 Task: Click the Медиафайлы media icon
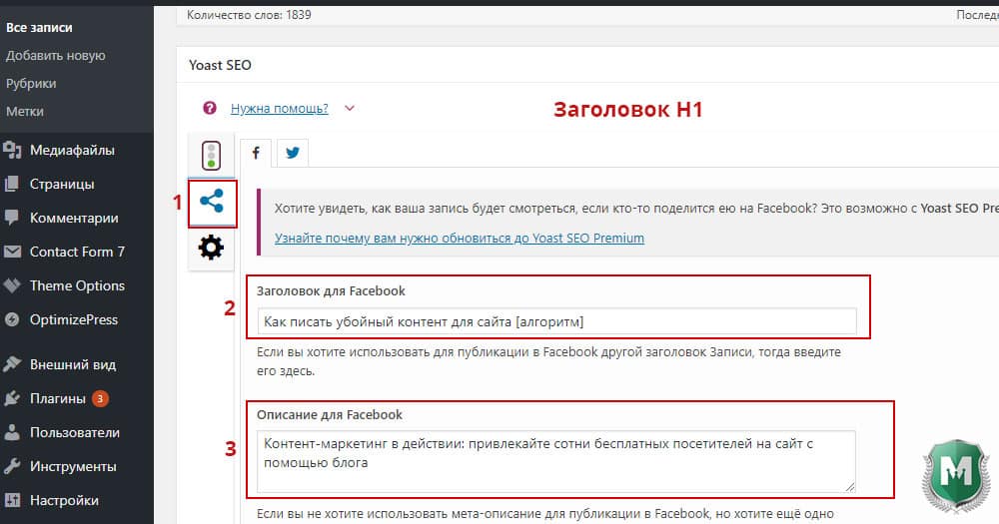point(12,151)
